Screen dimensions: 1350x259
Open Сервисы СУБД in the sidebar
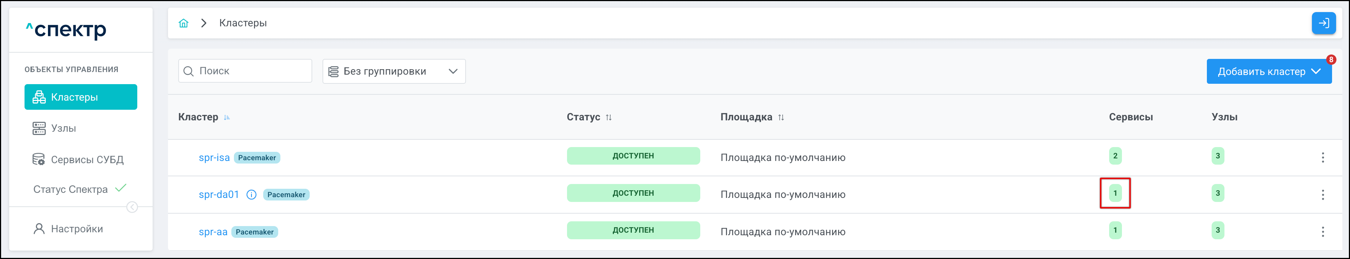click(87, 159)
